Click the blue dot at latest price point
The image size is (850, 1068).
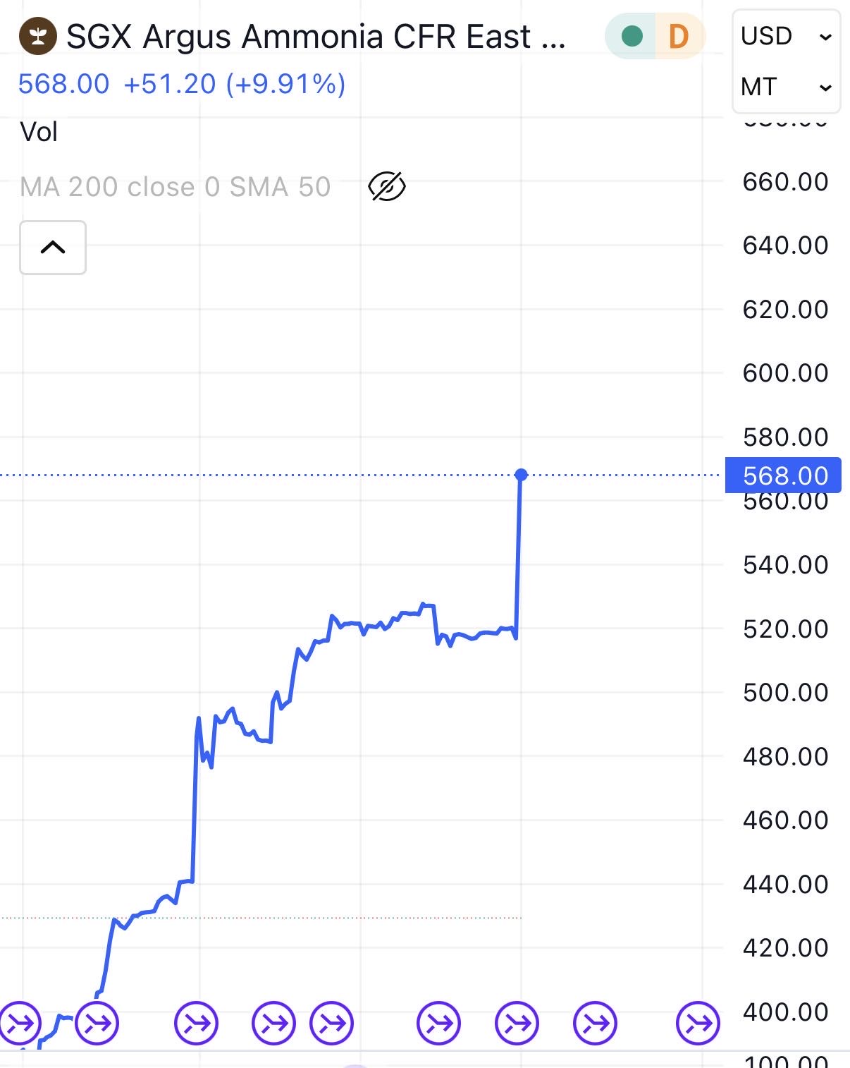click(x=521, y=475)
